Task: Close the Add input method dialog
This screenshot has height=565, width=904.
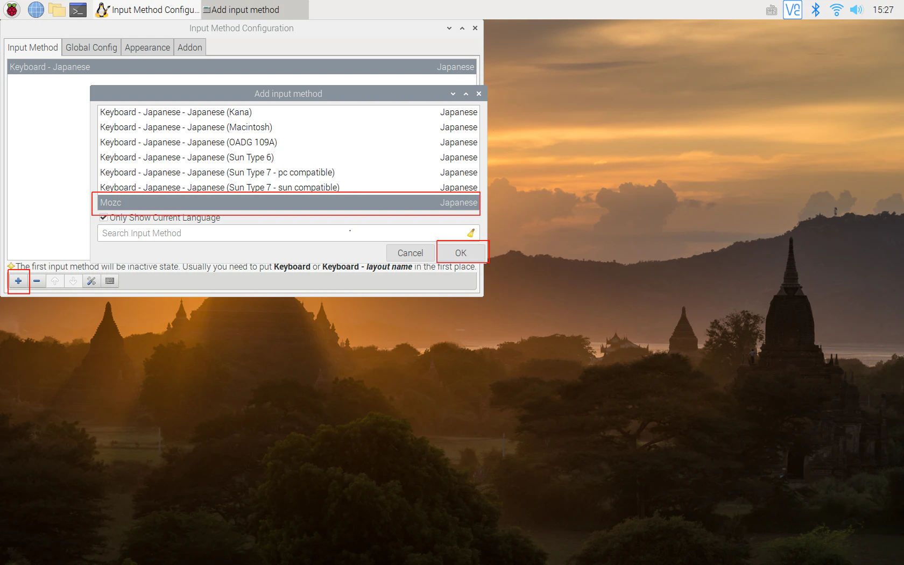Action: pyautogui.click(x=479, y=94)
